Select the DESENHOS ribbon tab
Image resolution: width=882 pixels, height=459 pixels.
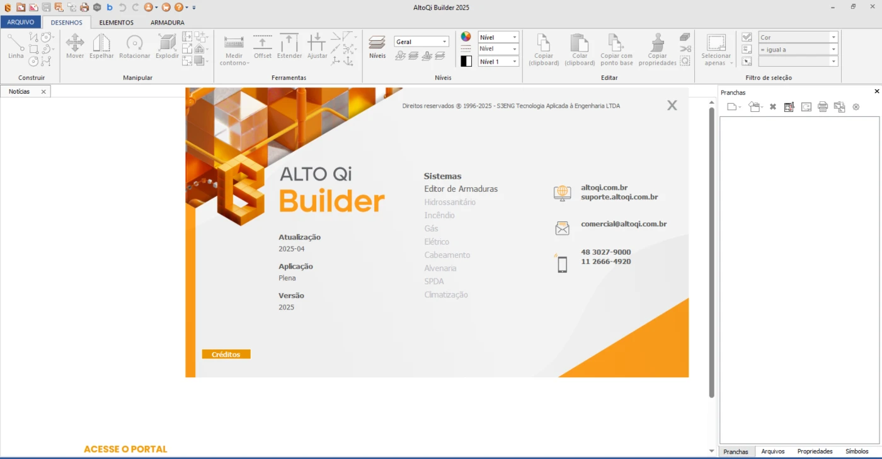tap(67, 22)
